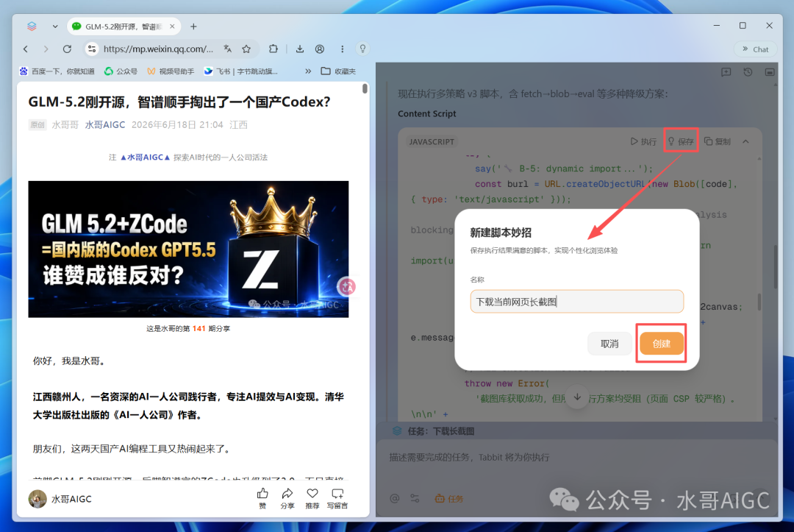Screen dimensions: 794x532
Task: Click the lightbulb tips icon in toolbar
Action: (362, 49)
